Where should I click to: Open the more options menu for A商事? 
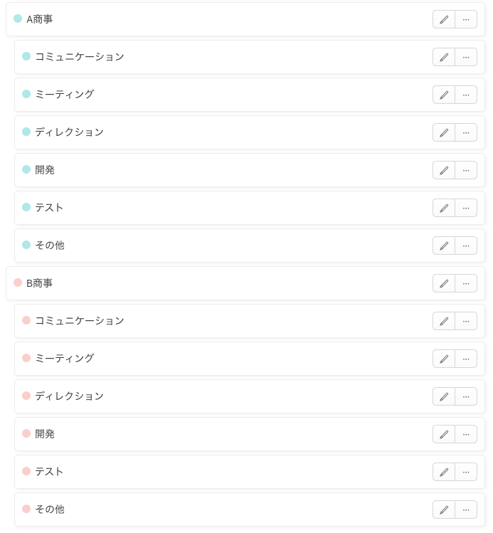coord(466,19)
